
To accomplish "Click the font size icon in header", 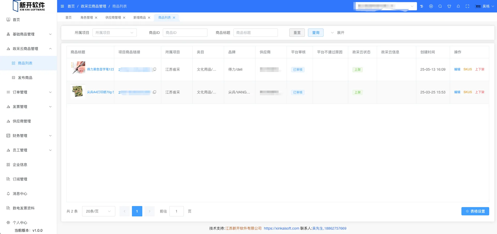I will (x=422, y=6).
